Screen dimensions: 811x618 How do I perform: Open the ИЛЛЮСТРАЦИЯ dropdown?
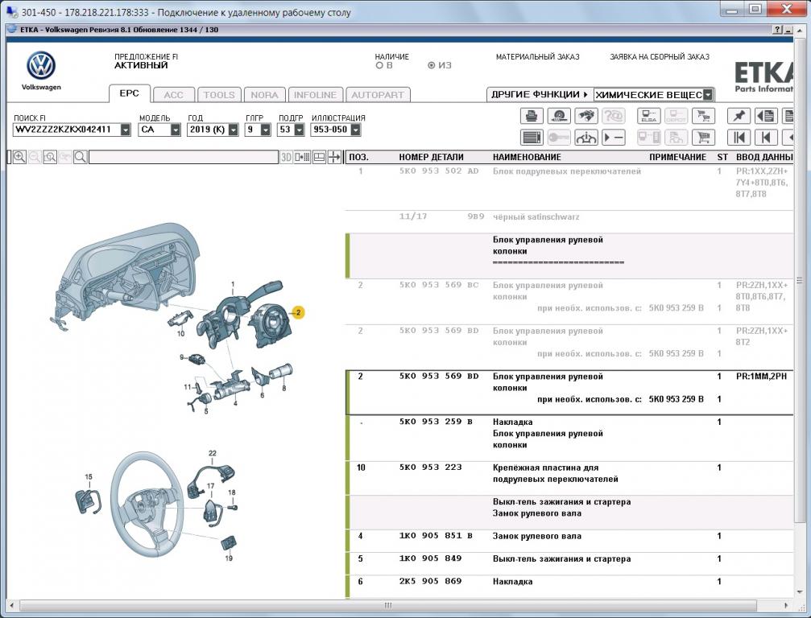point(355,130)
